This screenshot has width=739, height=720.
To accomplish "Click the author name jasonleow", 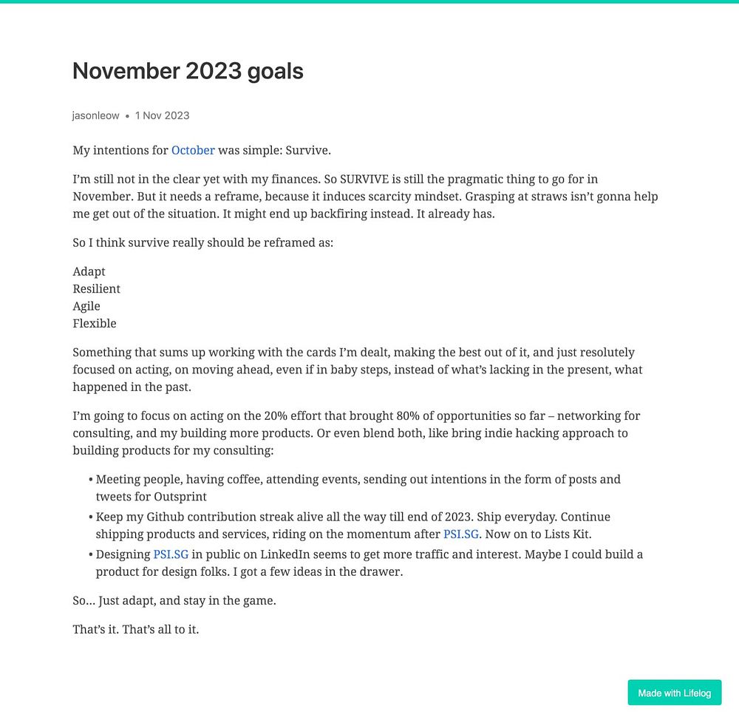I will click(x=95, y=115).
